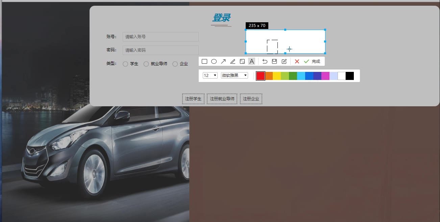Pick the light green color swatch
The image size is (440, 222).
[x=285, y=76]
